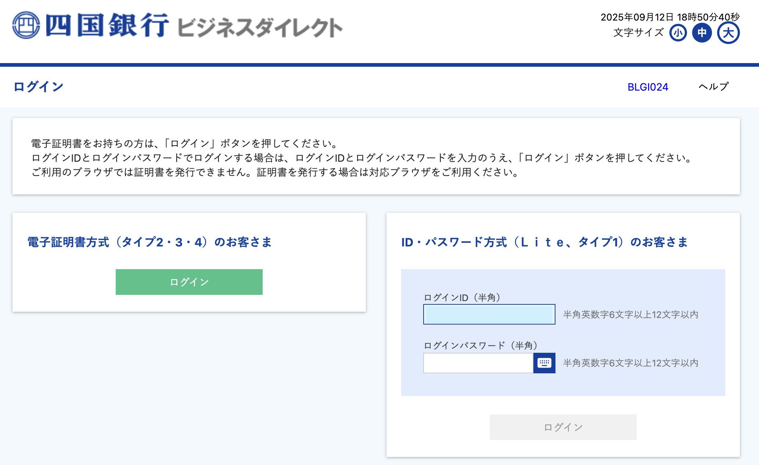Click gray ログイン button under password form

point(563,427)
